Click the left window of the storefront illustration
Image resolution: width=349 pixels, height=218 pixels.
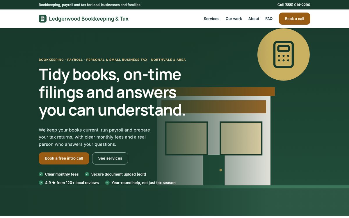click(x=186, y=138)
